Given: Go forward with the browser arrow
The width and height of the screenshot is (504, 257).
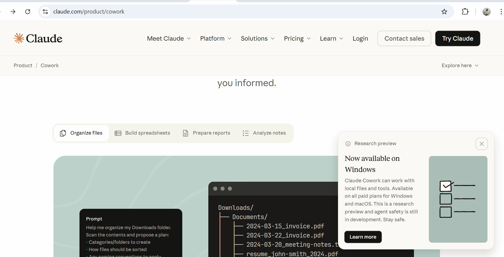Looking at the screenshot, I should point(13,12).
